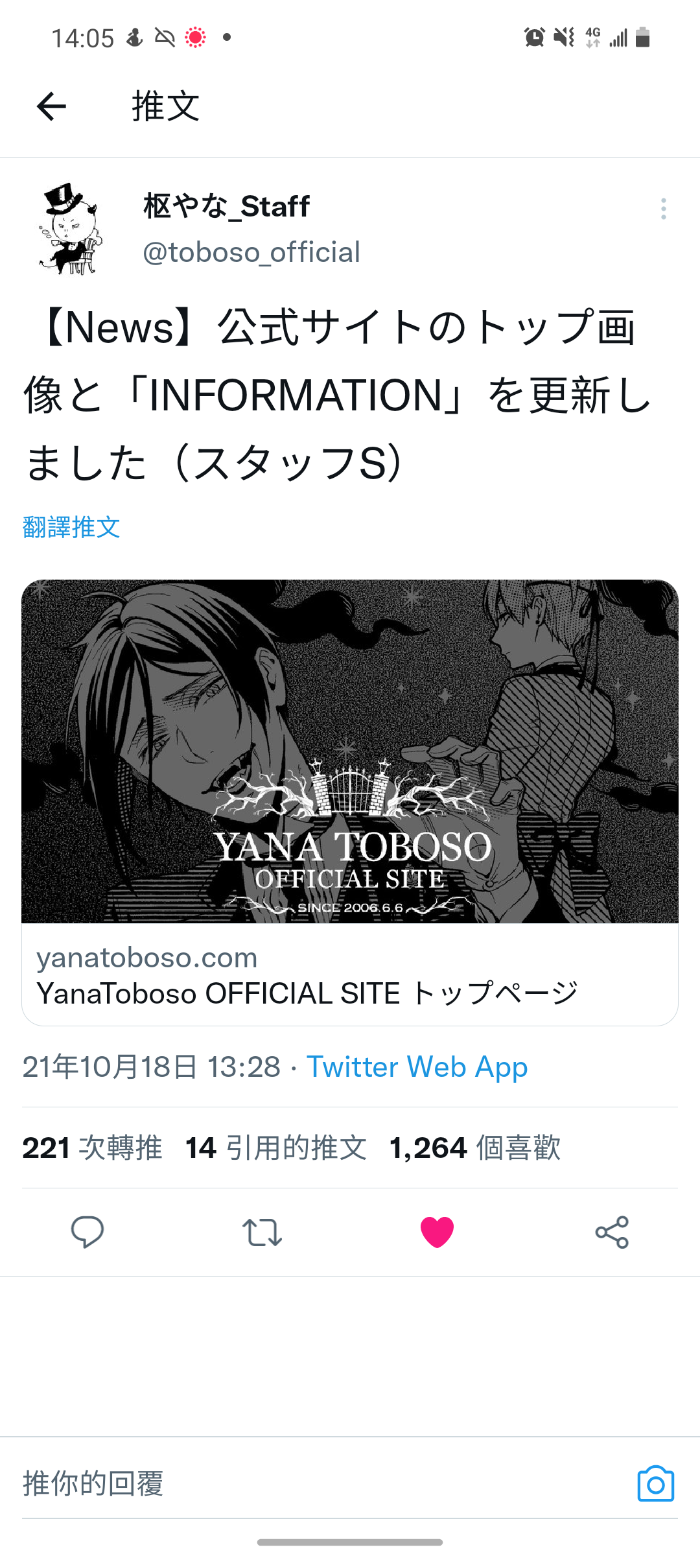View the 221 次轉推 retweets list
The height and width of the screenshot is (1556, 700).
click(92, 1148)
